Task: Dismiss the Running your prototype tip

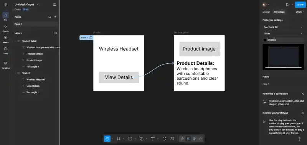Action: click(x=302, y=113)
